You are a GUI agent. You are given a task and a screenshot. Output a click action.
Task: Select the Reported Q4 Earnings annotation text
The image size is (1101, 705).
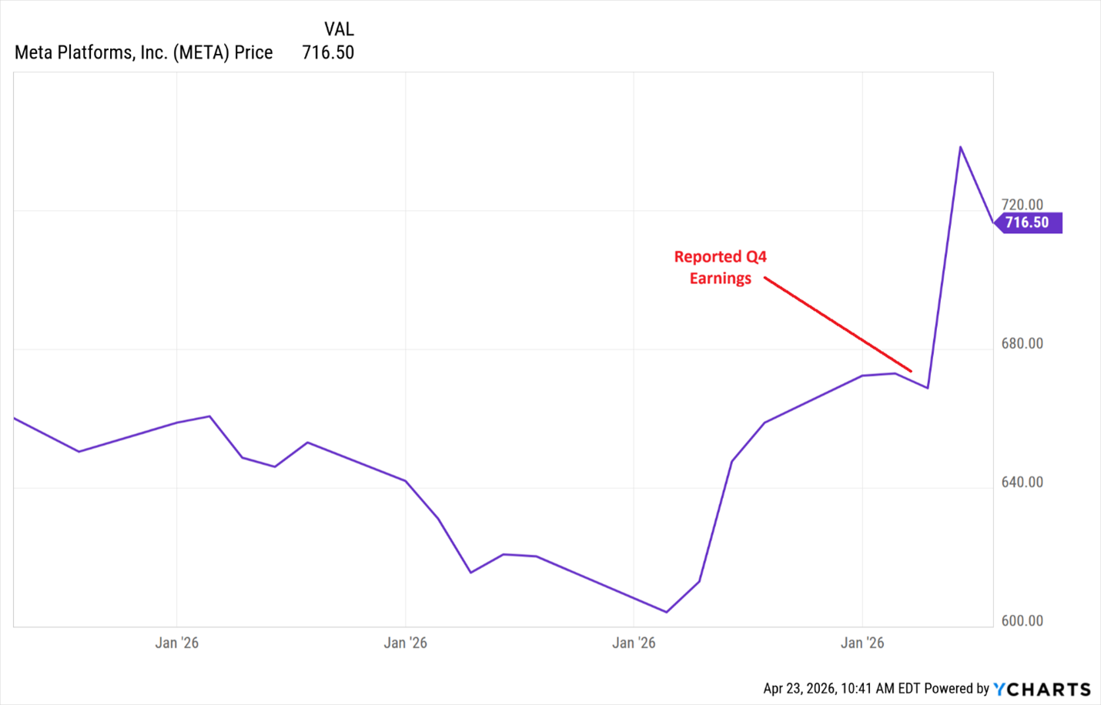[x=720, y=267]
